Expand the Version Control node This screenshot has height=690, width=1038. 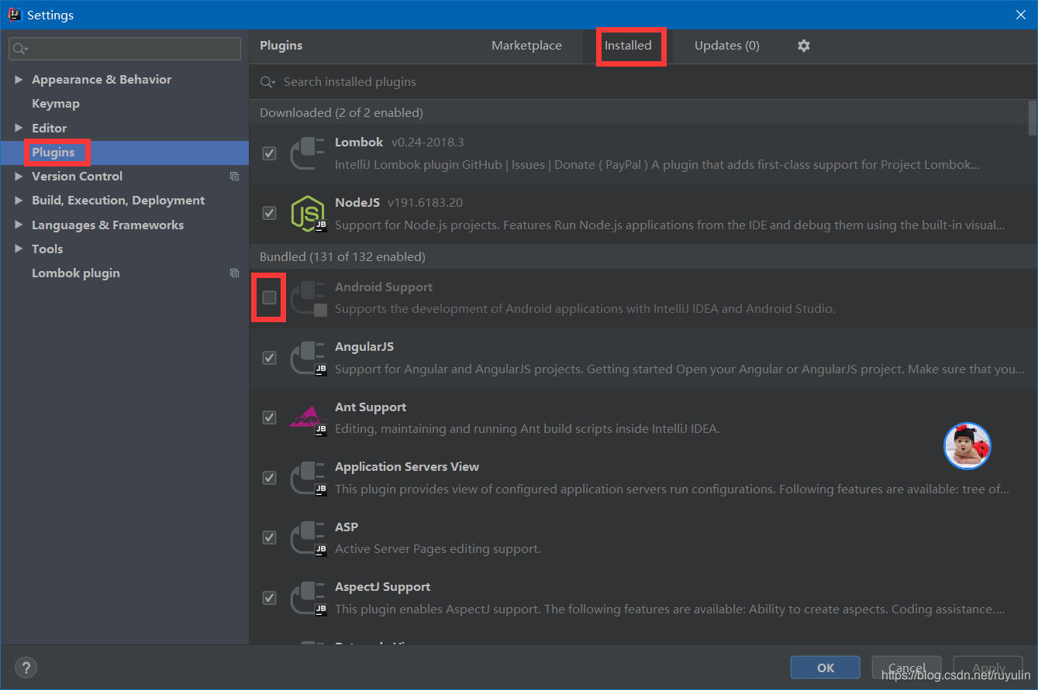point(19,177)
